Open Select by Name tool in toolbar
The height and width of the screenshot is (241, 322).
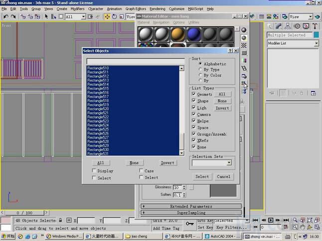(54, 16)
